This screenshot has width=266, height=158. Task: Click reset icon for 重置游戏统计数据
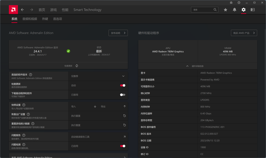point(125,125)
